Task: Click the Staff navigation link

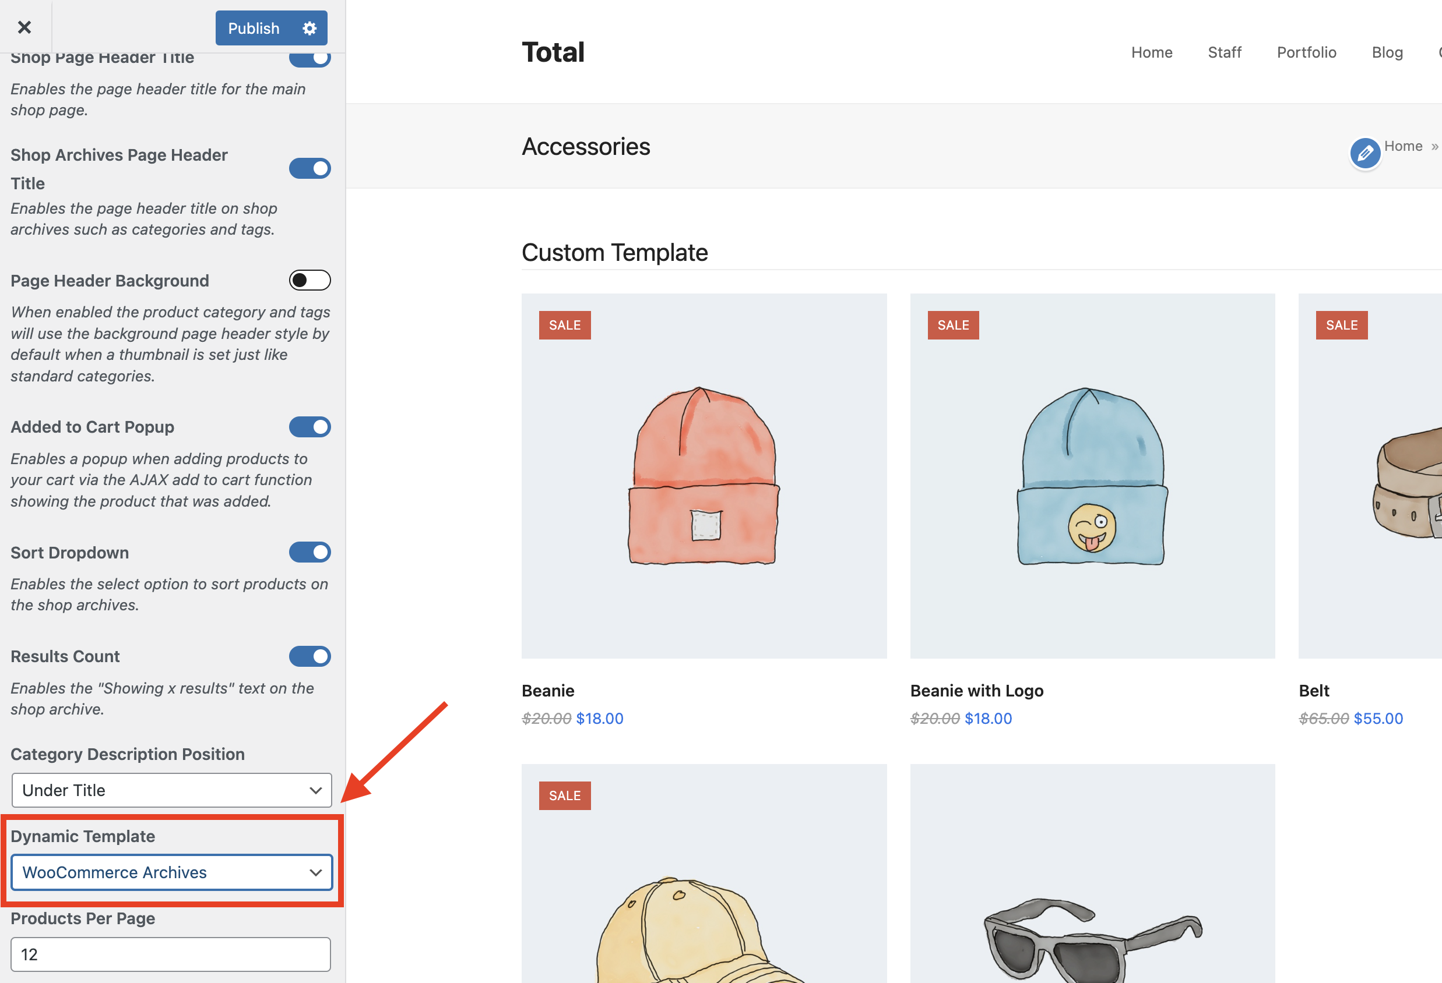Action: point(1224,52)
